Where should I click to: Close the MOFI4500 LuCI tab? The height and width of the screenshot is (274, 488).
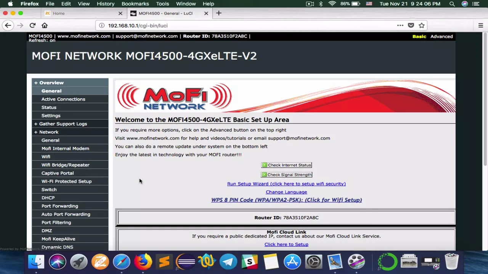(x=206, y=13)
